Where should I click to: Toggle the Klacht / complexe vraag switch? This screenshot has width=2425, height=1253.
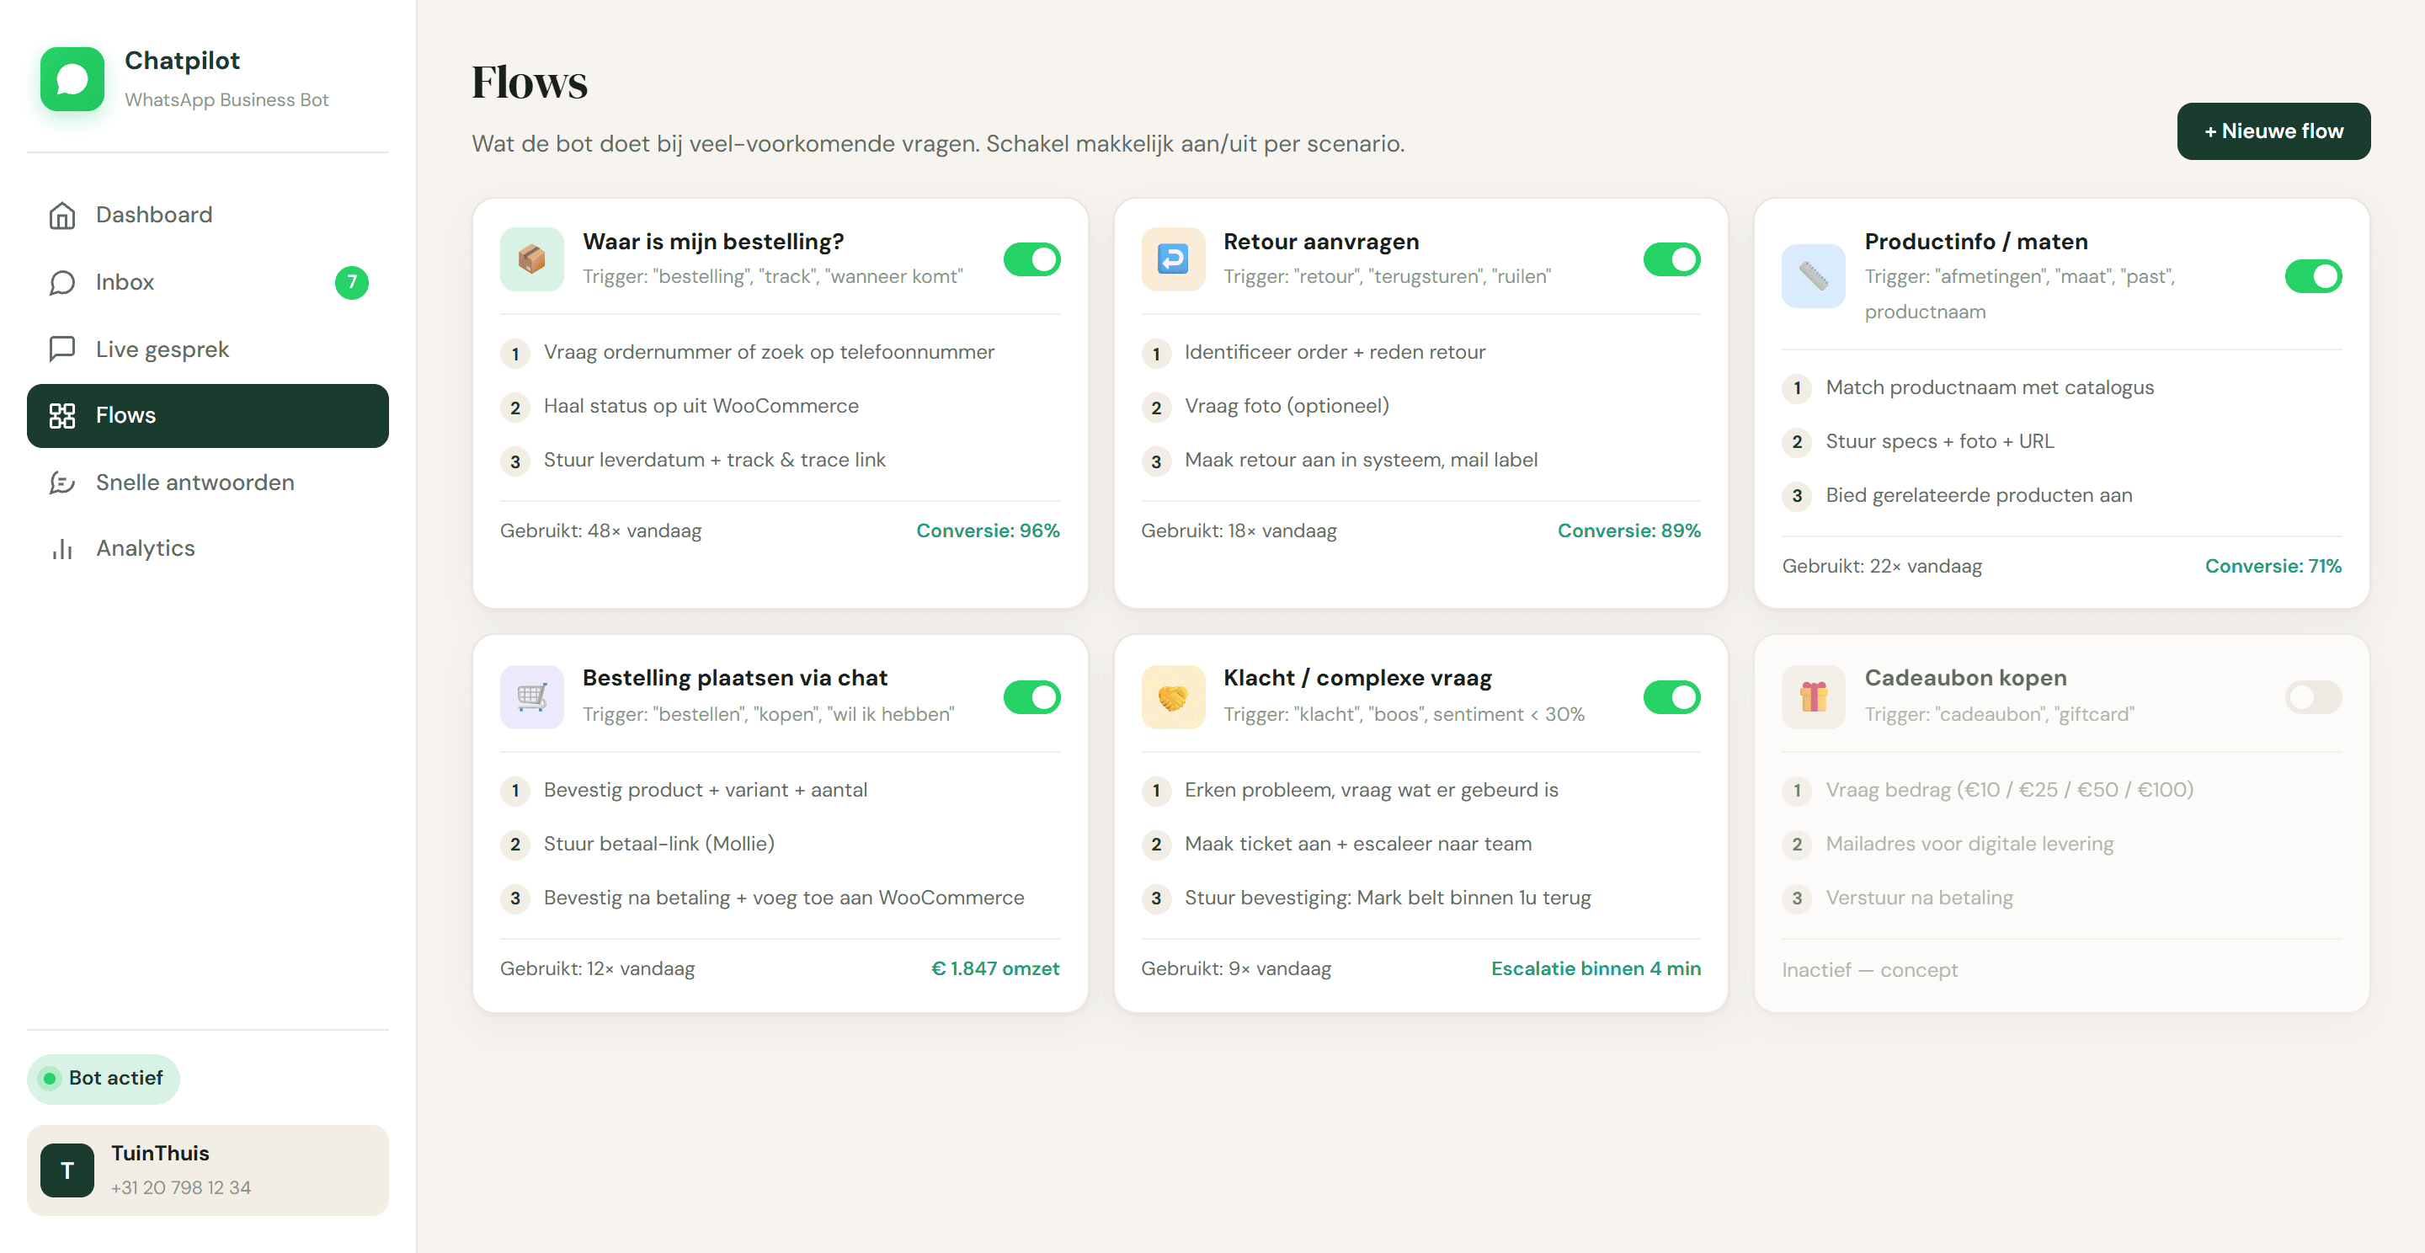[x=1672, y=696]
